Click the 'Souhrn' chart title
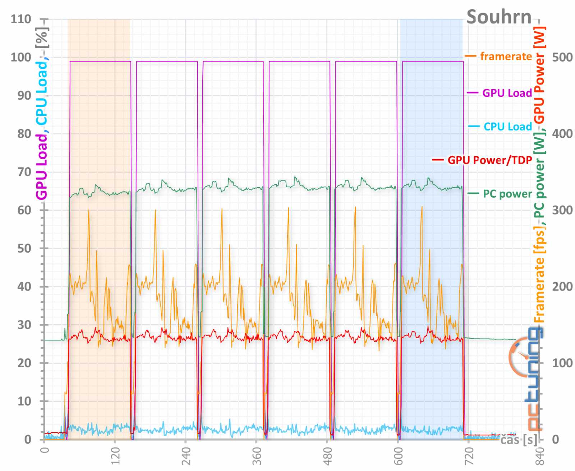575x471 pixels. pyautogui.click(x=499, y=17)
